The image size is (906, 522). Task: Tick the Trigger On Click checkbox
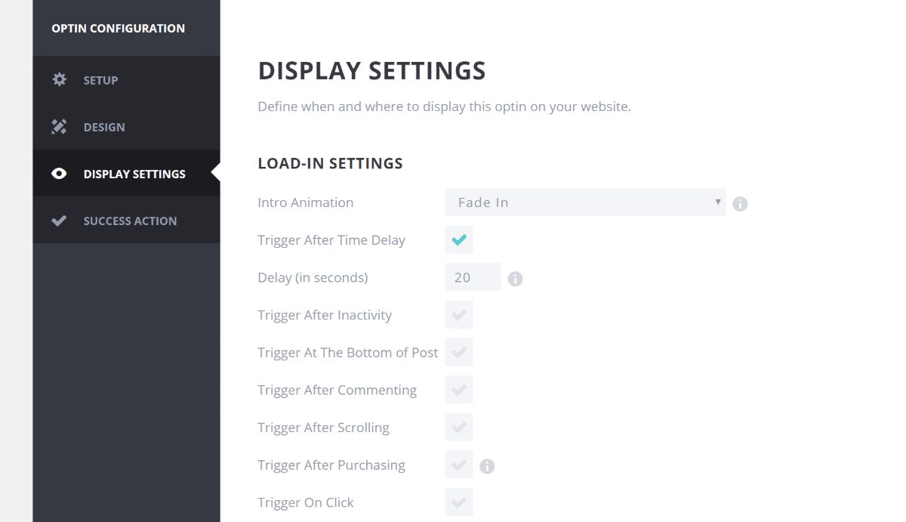(x=458, y=502)
